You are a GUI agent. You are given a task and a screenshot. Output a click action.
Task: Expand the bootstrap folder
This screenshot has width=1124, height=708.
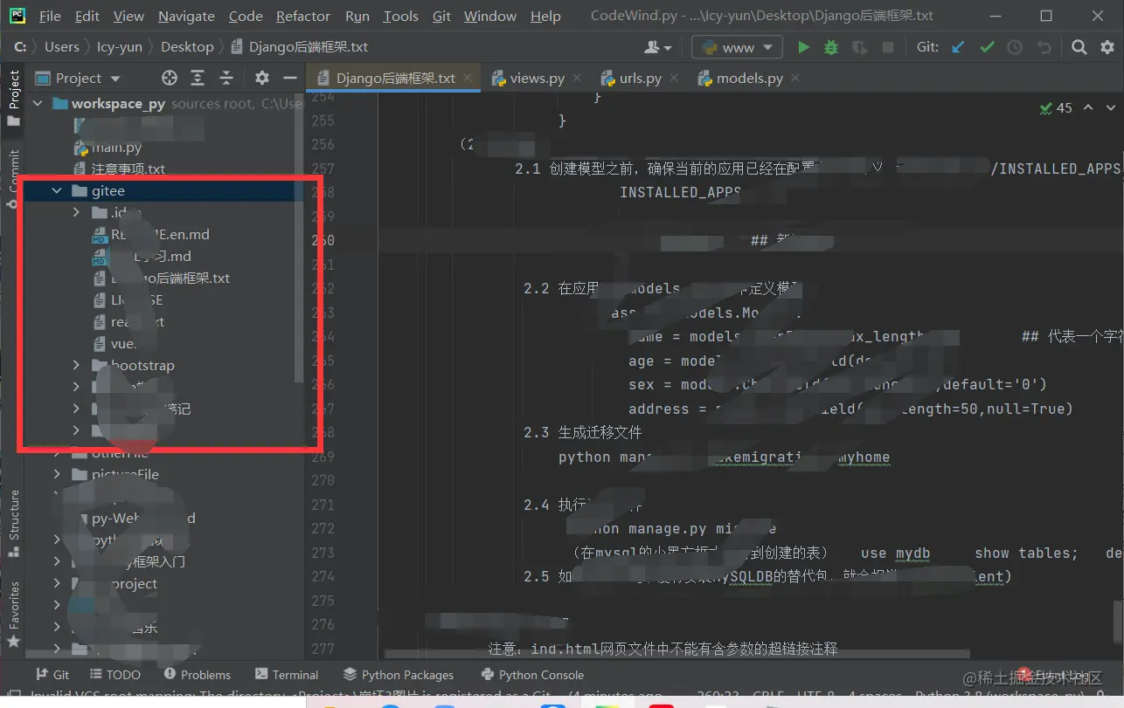76,365
